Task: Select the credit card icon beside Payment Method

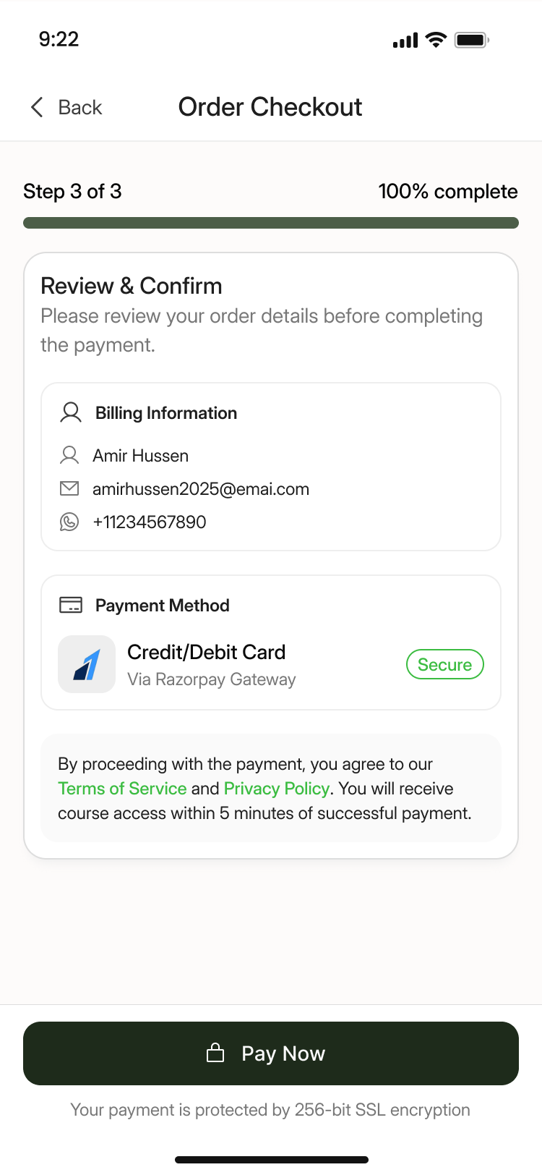Action: (x=70, y=605)
